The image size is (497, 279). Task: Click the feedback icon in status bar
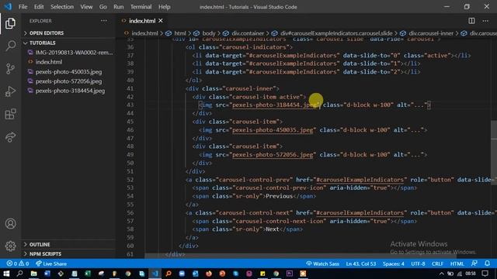click(474, 263)
